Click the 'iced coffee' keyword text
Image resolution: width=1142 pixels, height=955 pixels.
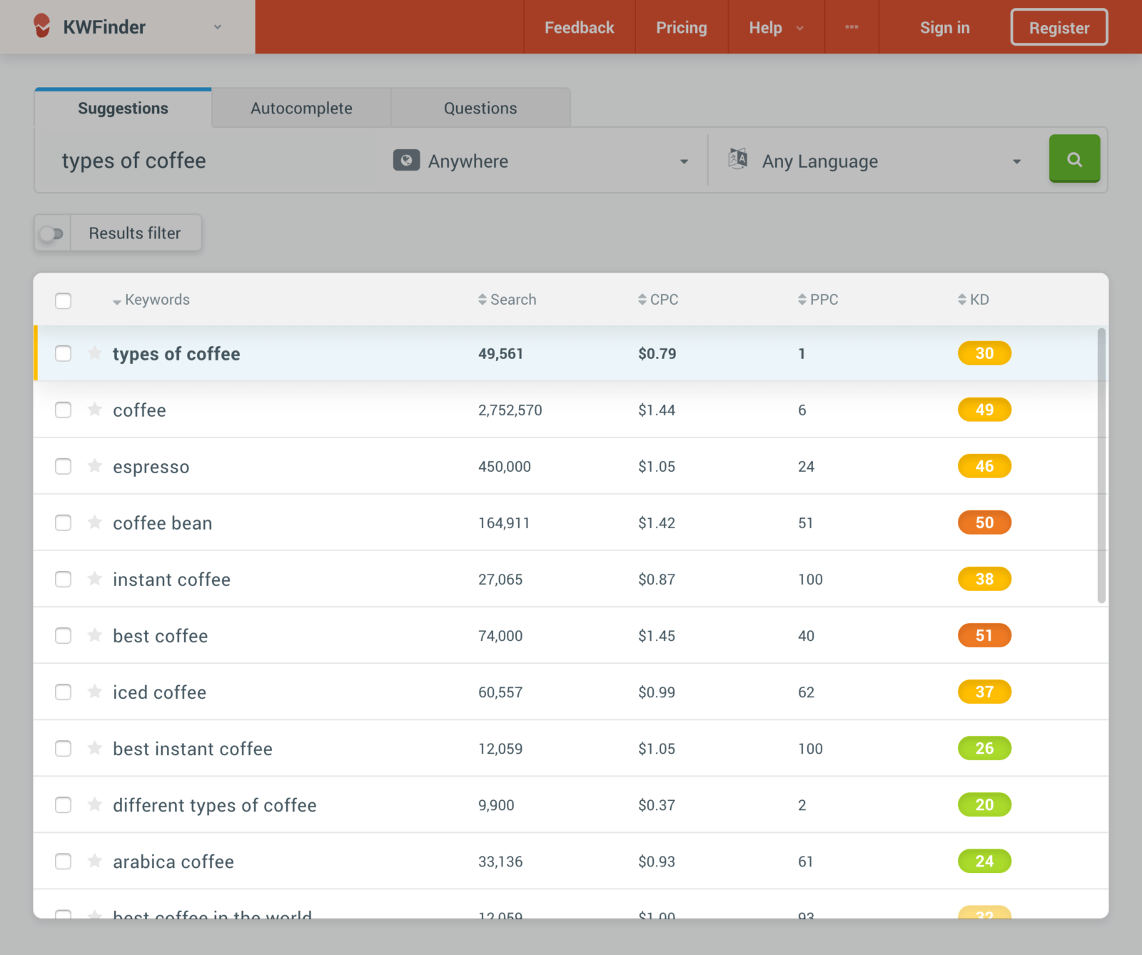[x=159, y=692]
